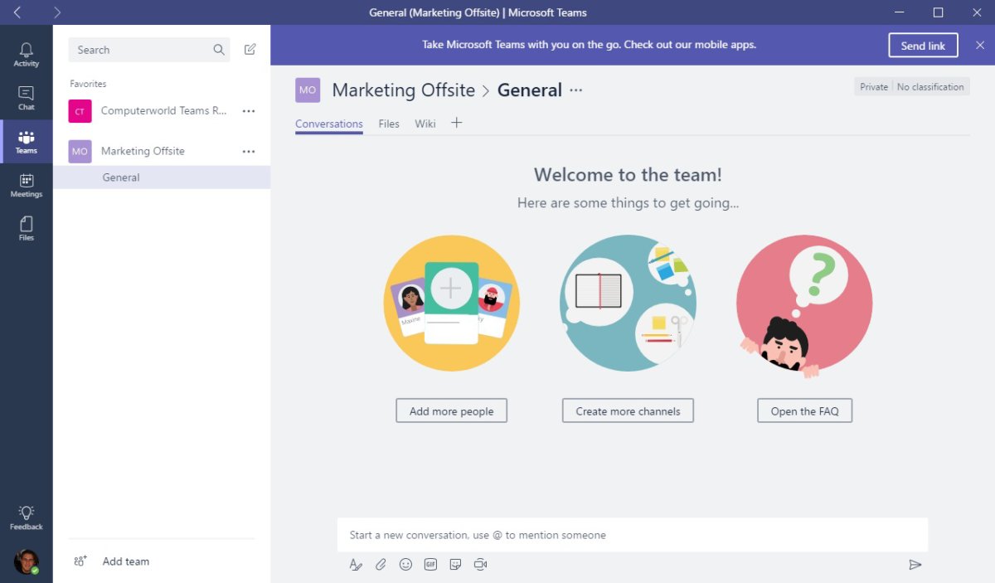Open more options for Computerworld Teams
This screenshot has height=583, width=995.
pyautogui.click(x=249, y=111)
